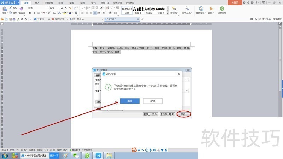Screen dimensions: 283x159
Task: Click the Copy icon
Action: point(11,13)
